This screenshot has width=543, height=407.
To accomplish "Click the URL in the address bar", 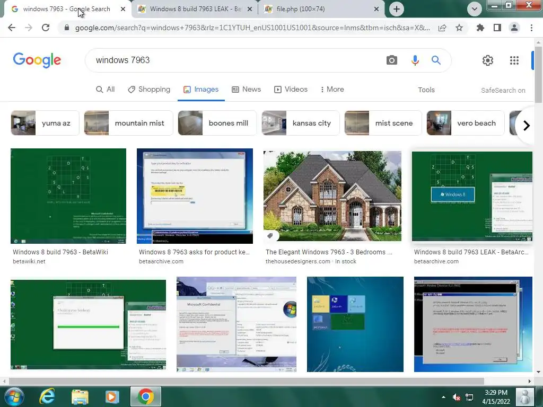I will pyautogui.click(x=252, y=28).
